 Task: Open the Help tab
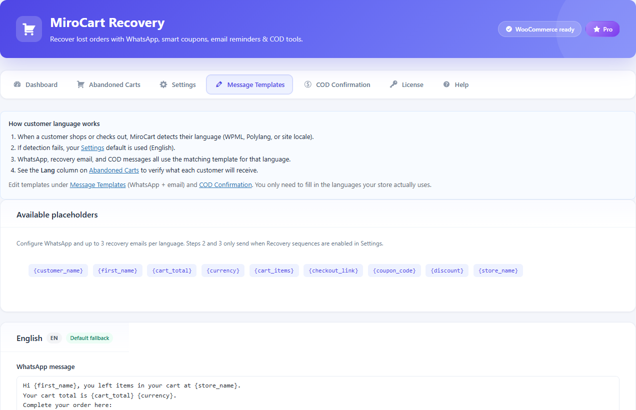click(455, 84)
